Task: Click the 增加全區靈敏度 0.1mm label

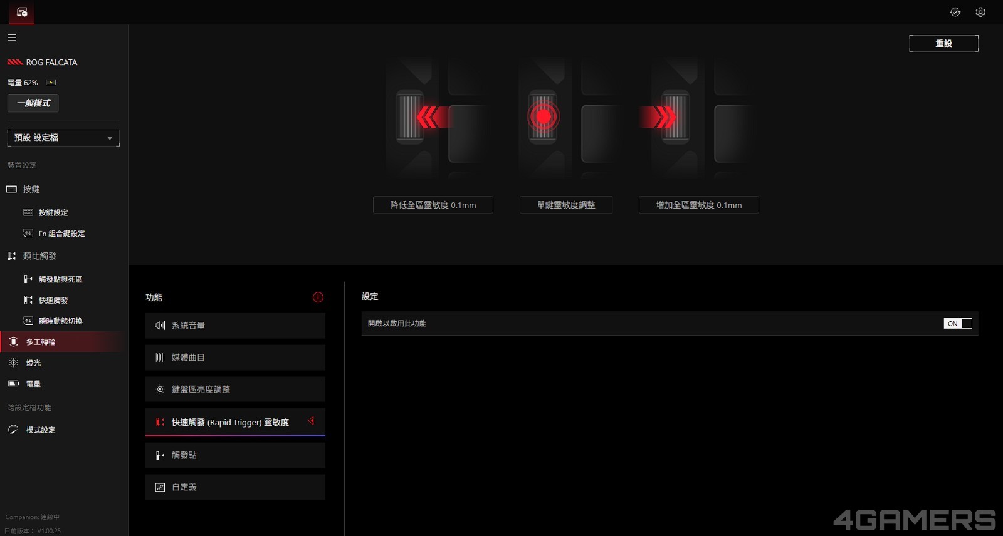Action: click(x=699, y=205)
